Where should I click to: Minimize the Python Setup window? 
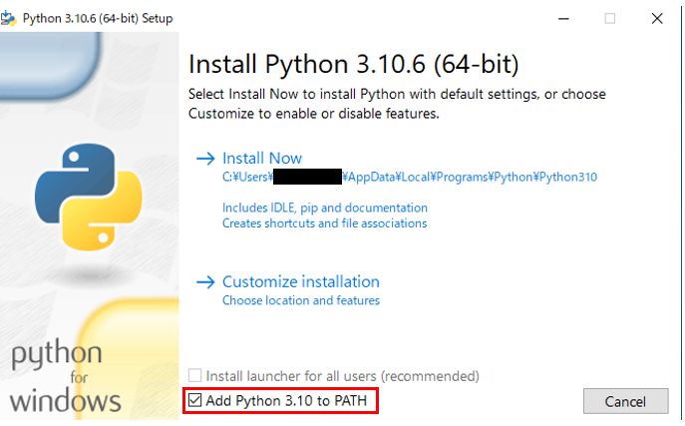[563, 17]
